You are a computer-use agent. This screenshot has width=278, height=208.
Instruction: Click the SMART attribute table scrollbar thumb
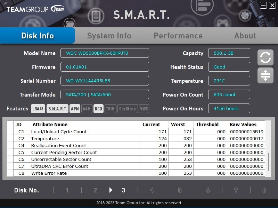click(268, 162)
